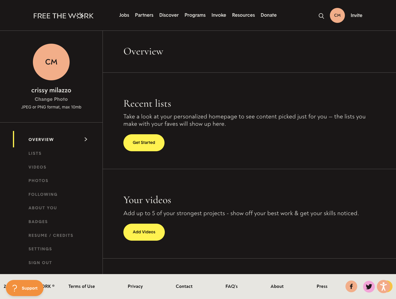The height and width of the screenshot is (299, 396).
Task: Open the search icon in the navbar
Action: tap(321, 16)
